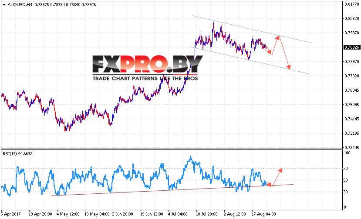The width and height of the screenshot is (361, 219).
Task: Click the 18 Jul 20:00 time axis label
Action: coord(206,214)
